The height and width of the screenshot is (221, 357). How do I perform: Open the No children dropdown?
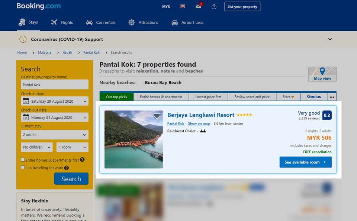[x=37, y=147]
